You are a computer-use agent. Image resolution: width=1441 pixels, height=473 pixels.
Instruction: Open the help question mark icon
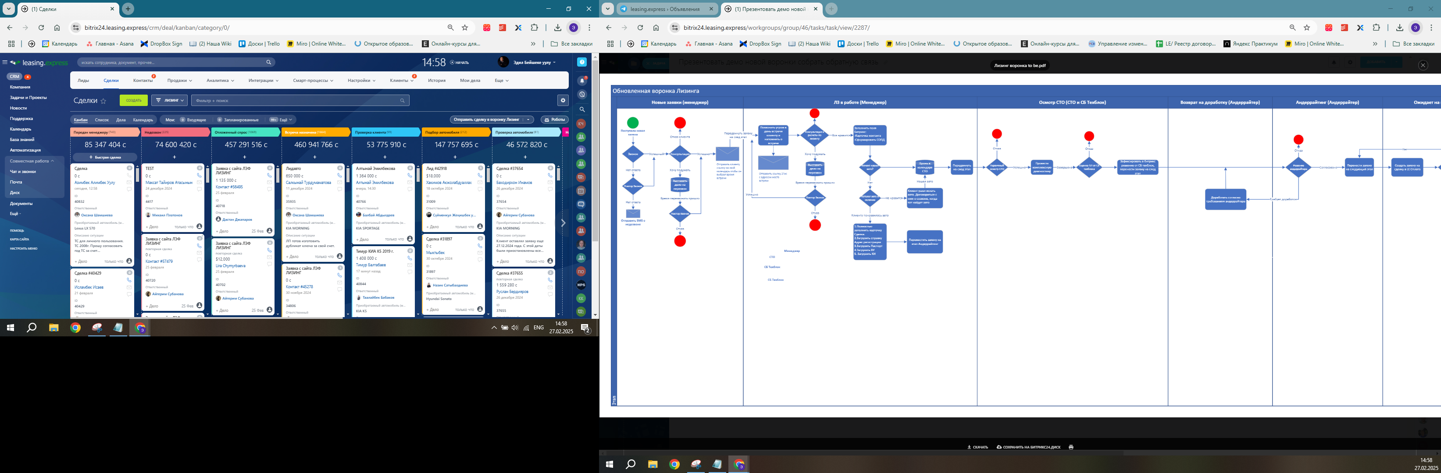point(582,62)
